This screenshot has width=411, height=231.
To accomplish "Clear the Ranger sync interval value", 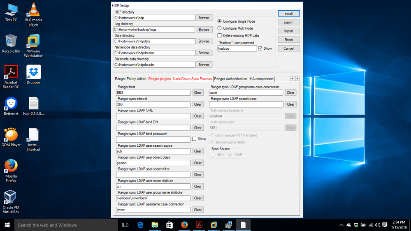I will tap(197, 104).
